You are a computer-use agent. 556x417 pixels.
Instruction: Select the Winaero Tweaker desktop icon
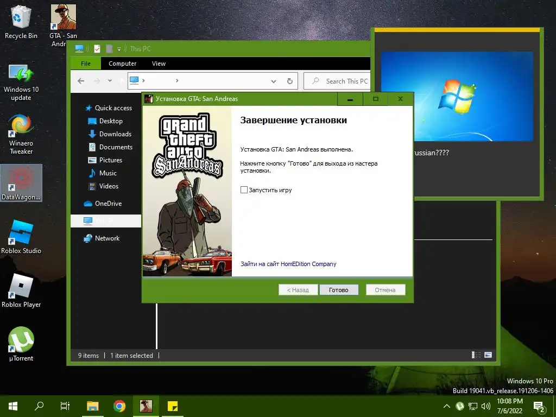[x=21, y=134]
